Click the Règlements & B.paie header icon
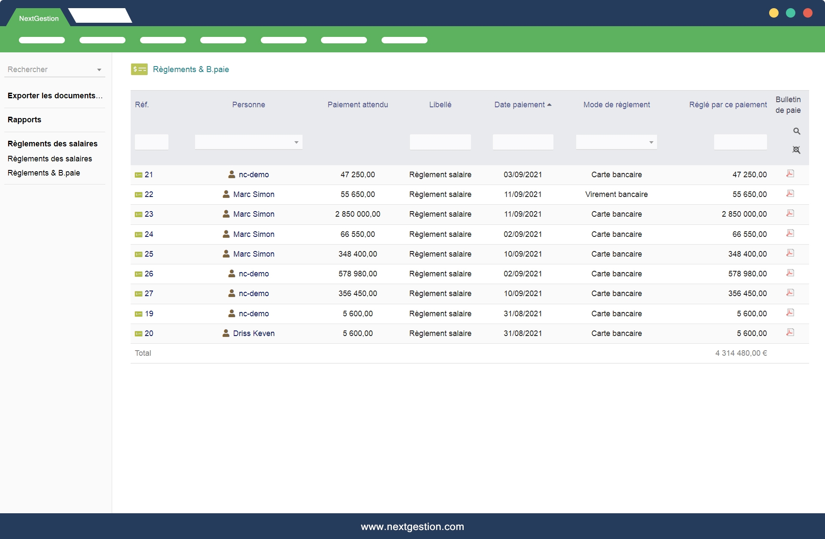825x539 pixels. pyautogui.click(x=139, y=69)
